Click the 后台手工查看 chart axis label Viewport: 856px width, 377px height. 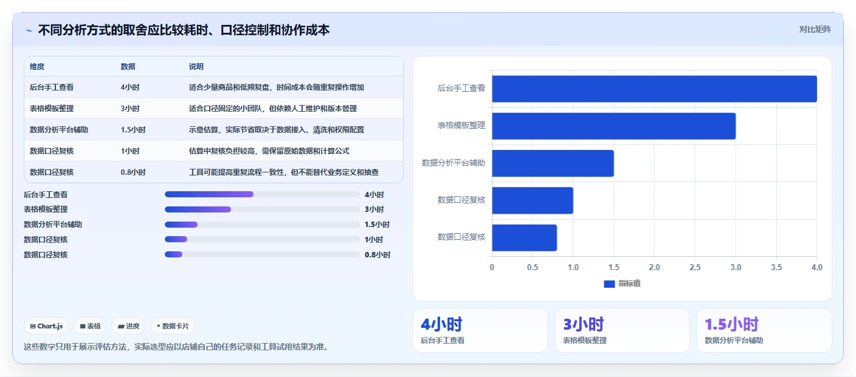[461, 89]
